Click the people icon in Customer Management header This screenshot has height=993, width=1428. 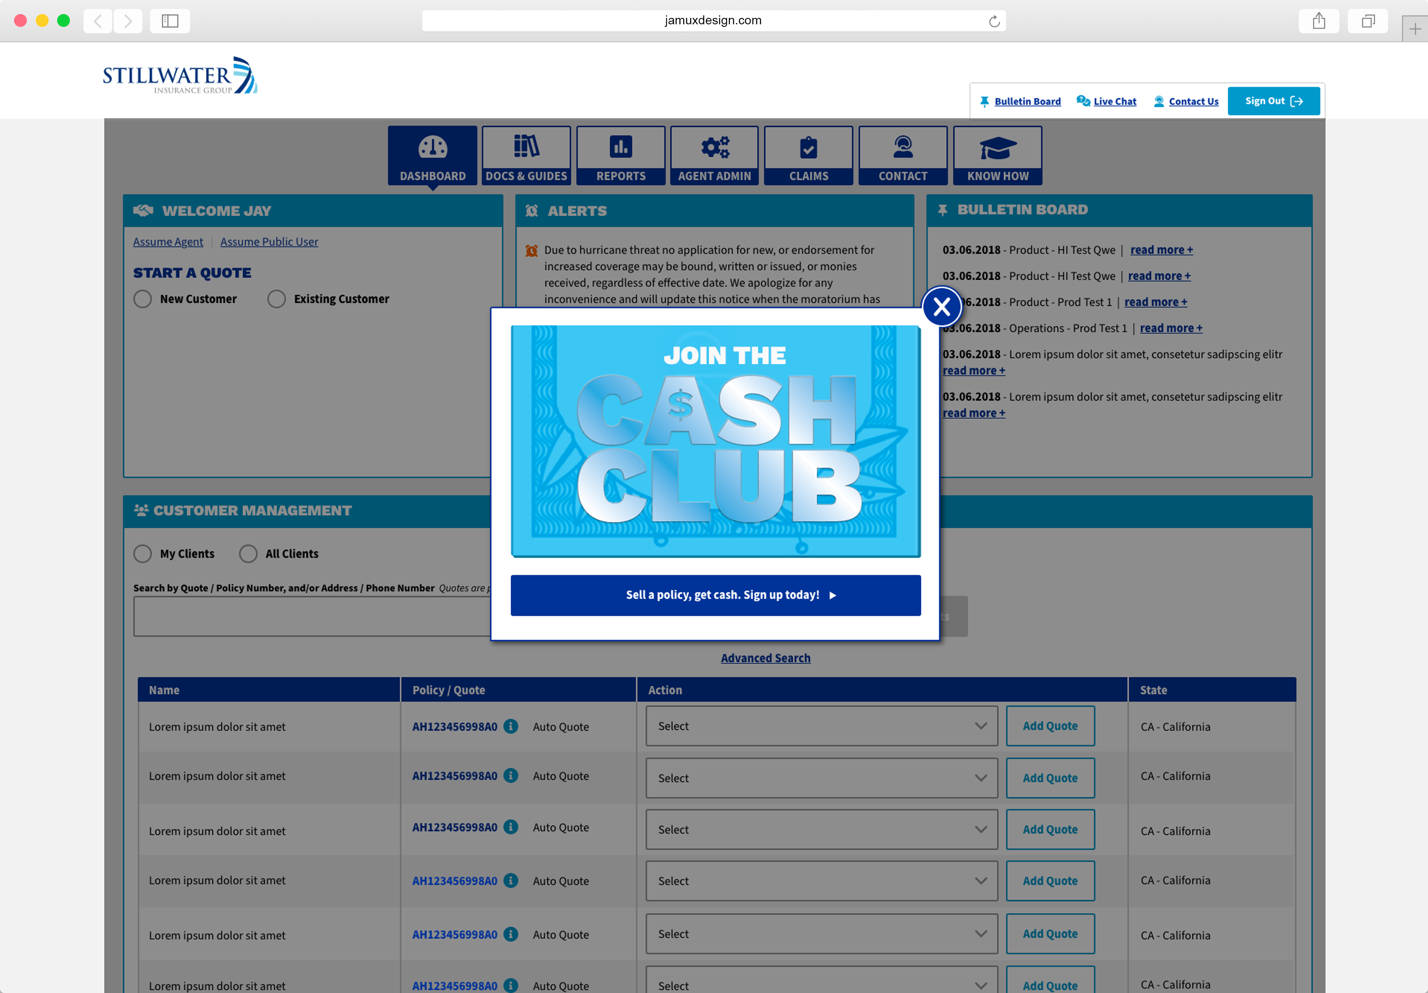(141, 510)
